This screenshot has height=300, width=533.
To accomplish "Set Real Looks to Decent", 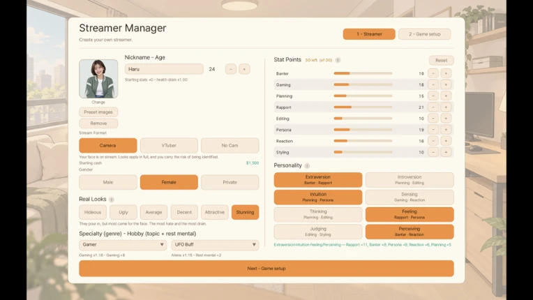I will tap(184, 212).
